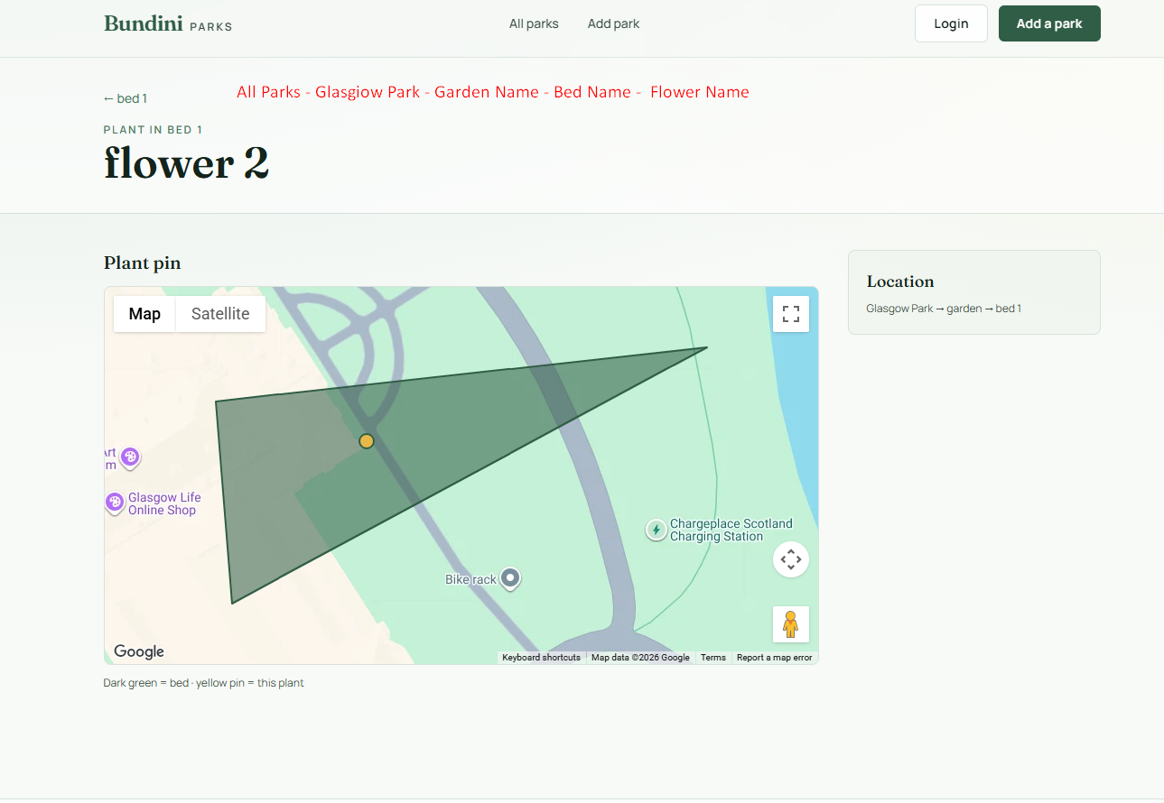Click Report a map error

[x=774, y=658]
